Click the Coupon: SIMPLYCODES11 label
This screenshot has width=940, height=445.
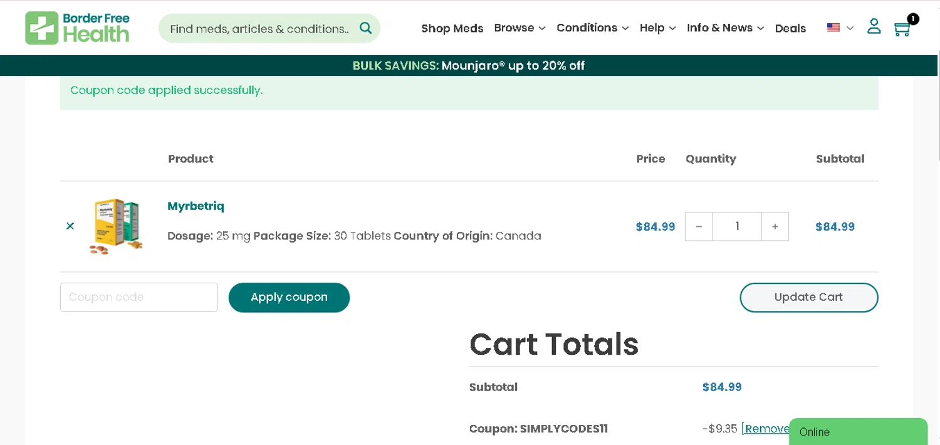(x=538, y=429)
